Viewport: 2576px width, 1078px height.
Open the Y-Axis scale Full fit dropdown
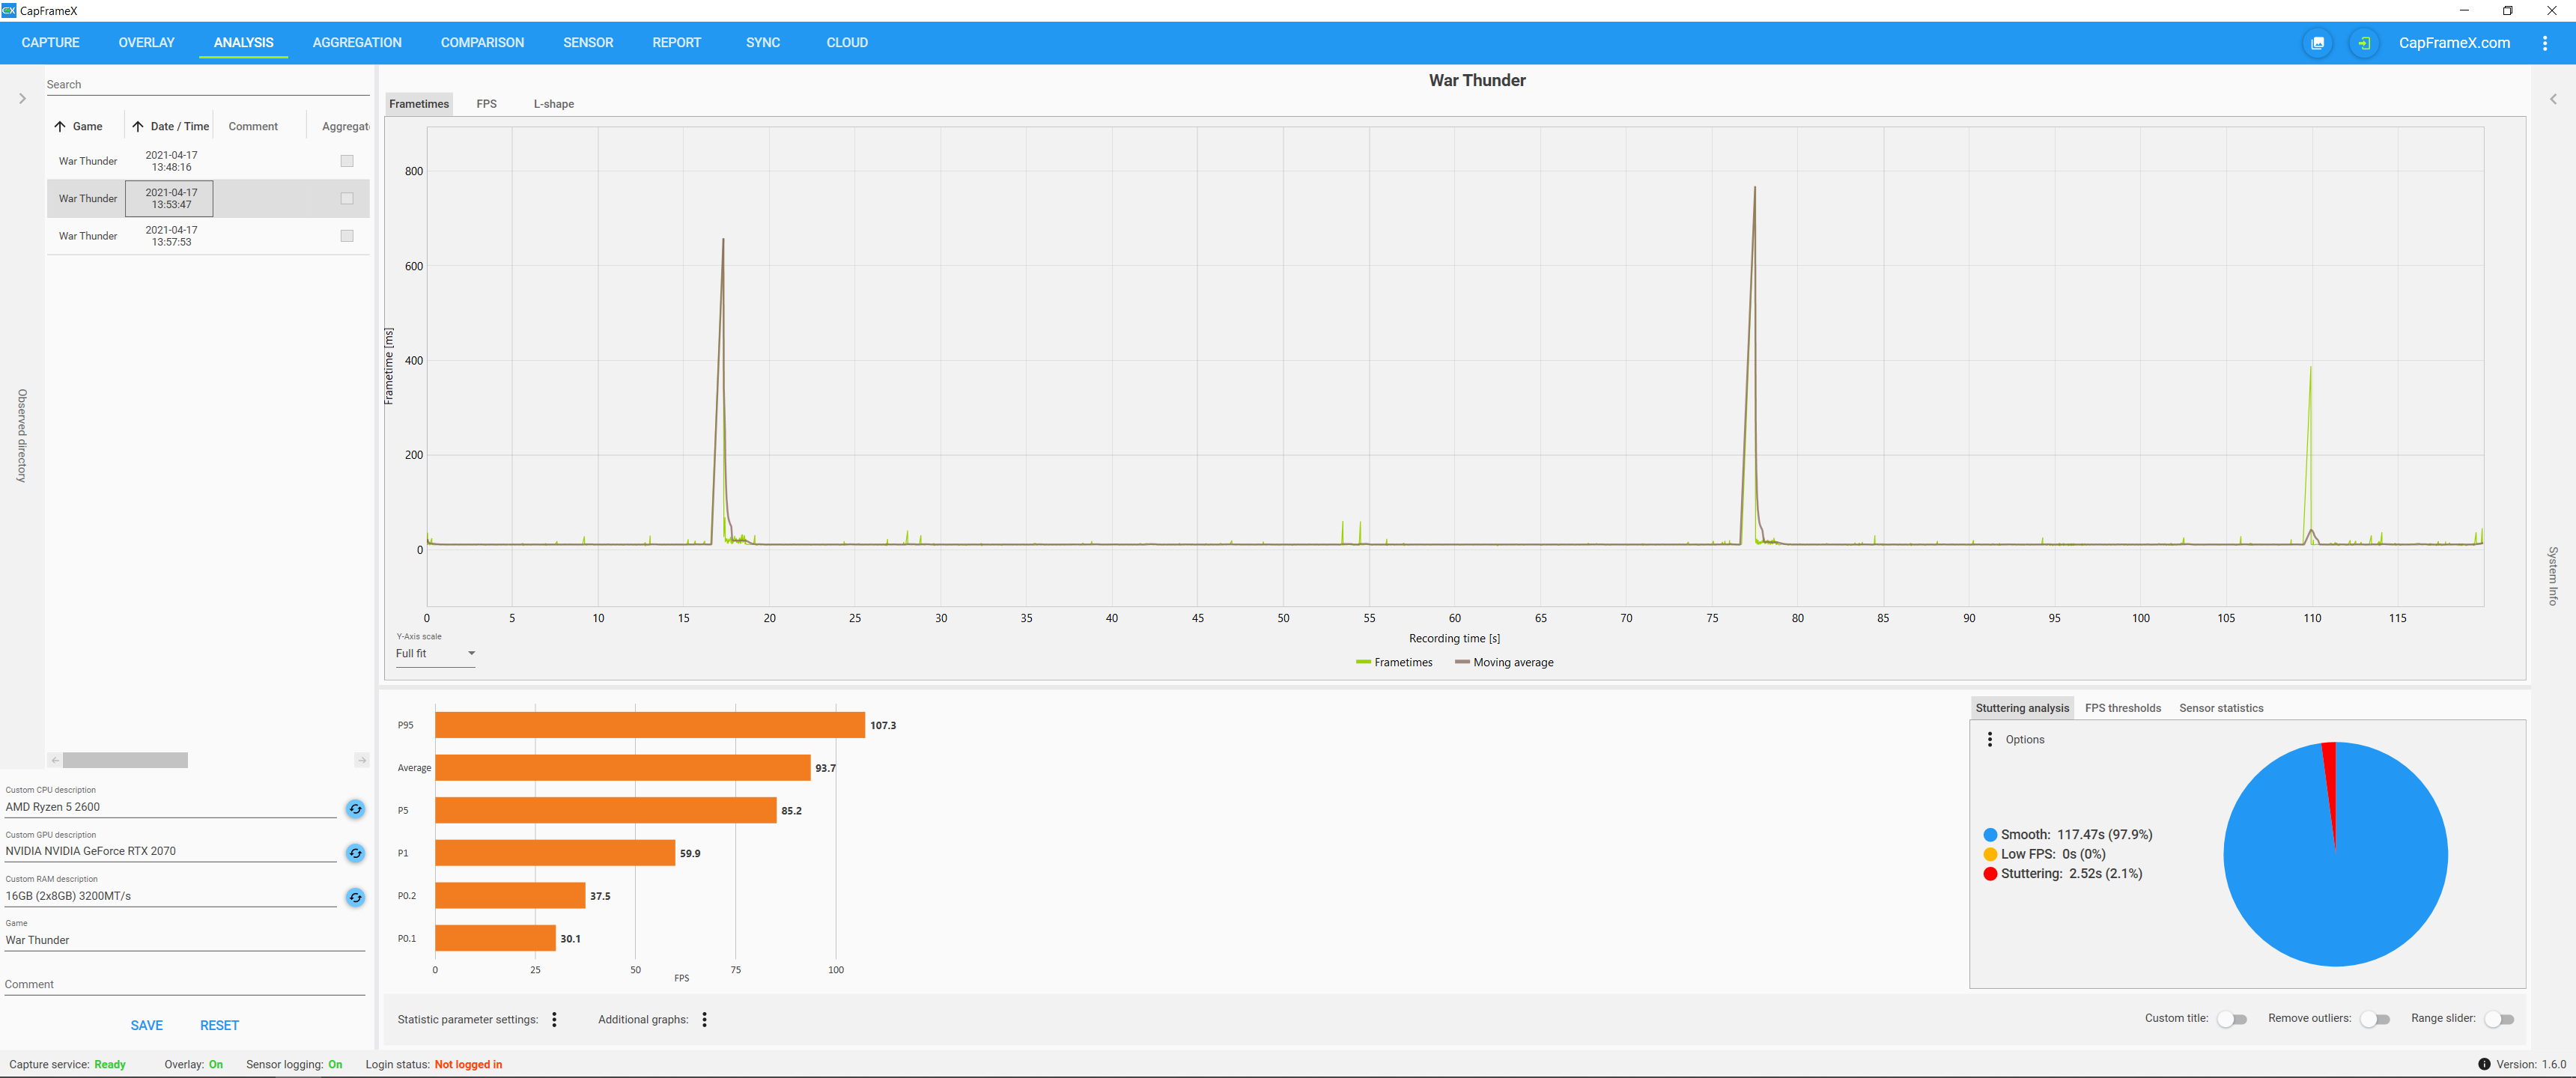[435, 654]
